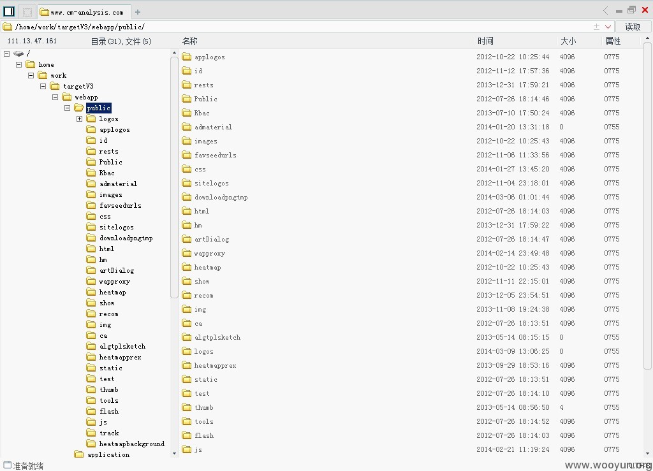
Task: Click the 读取 button
Action: tap(633, 27)
